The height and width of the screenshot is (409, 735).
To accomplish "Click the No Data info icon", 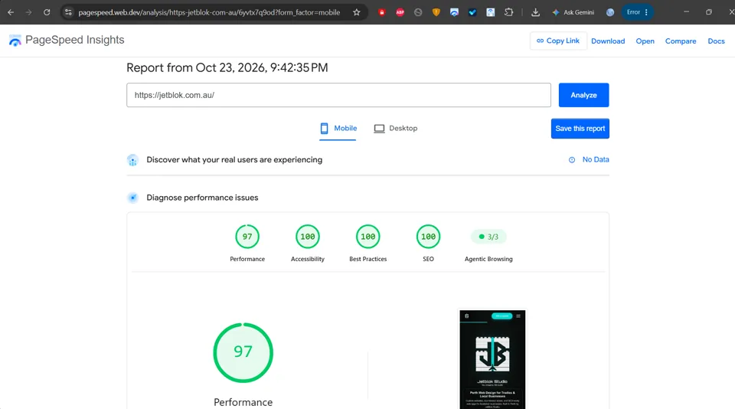I will (x=572, y=160).
